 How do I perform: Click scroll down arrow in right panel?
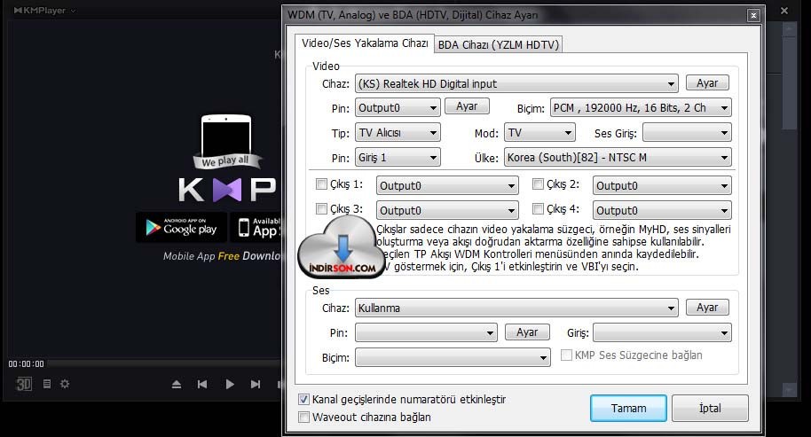pyautogui.click(x=790, y=389)
